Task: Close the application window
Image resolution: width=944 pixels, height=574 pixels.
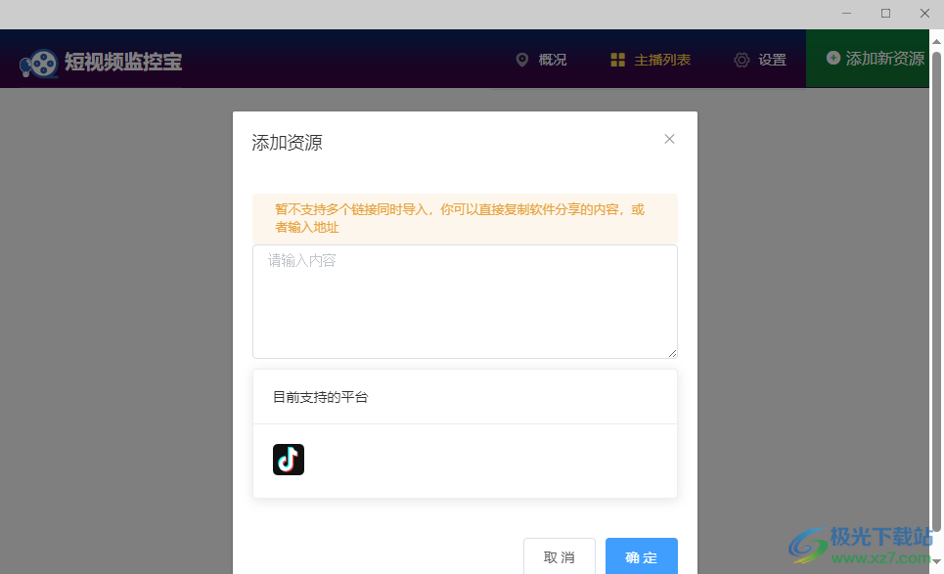Action: pyautogui.click(x=924, y=14)
